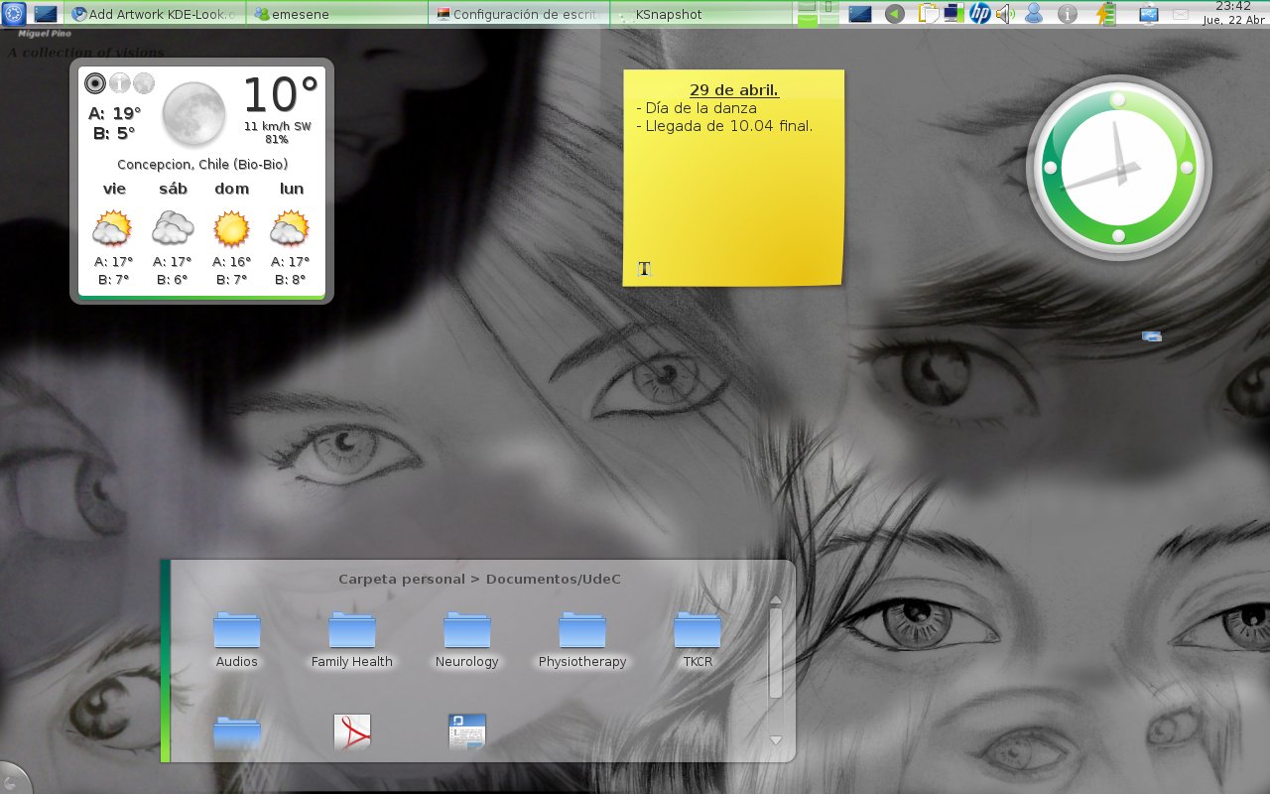The height and width of the screenshot is (794, 1270).
Task: Select the second round button in weather widget
Action: pyautogui.click(x=120, y=83)
